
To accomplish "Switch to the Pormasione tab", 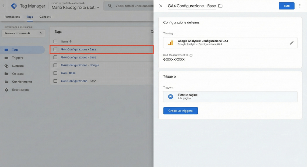I will [x=12, y=17].
